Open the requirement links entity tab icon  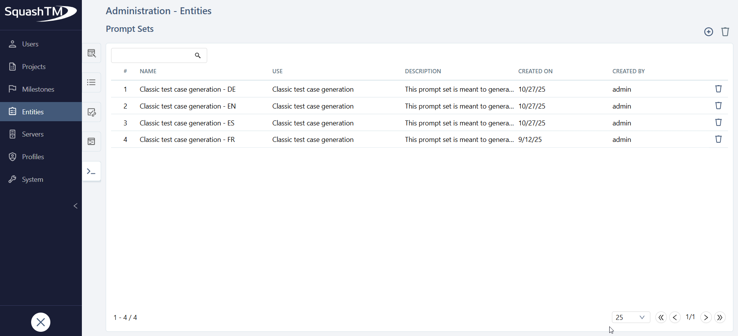click(x=91, y=112)
